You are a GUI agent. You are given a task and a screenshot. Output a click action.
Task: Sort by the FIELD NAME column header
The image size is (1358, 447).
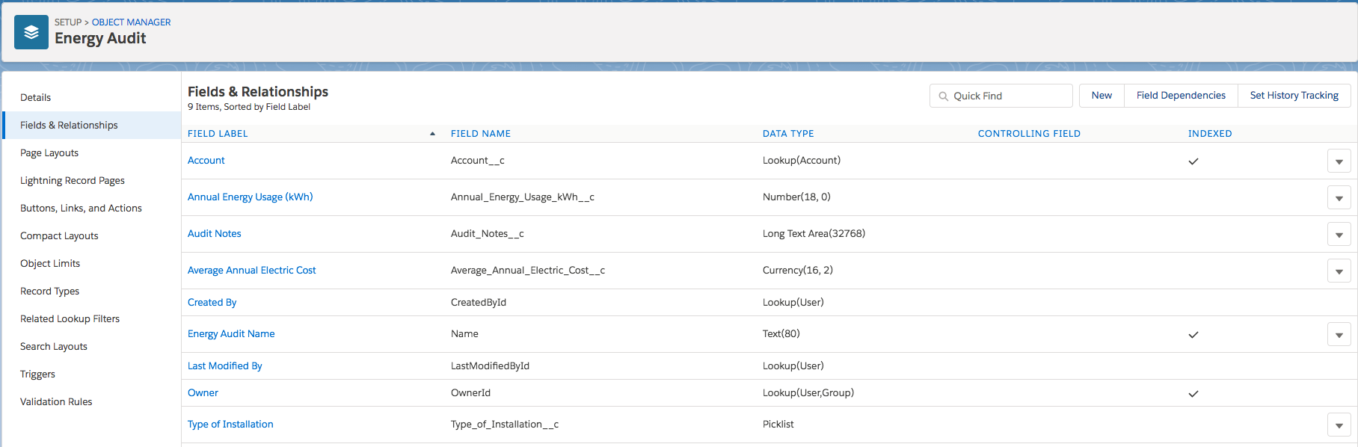(481, 134)
